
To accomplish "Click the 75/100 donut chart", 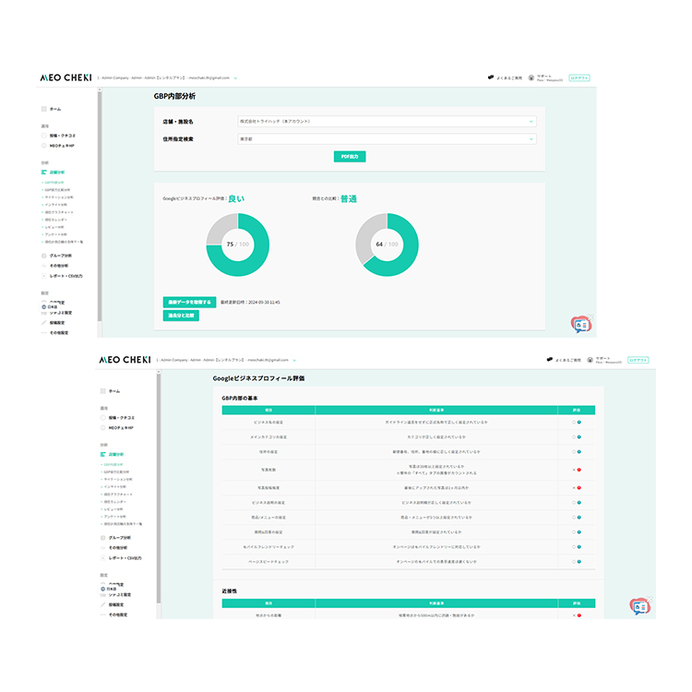I will (x=237, y=245).
